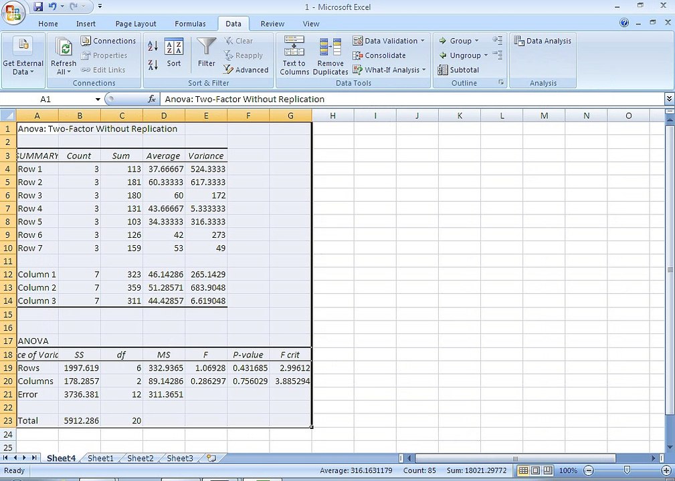Viewport: 675px width, 481px height.
Task: Click the Consolidate button
Action: pyautogui.click(x=379, y=55)
